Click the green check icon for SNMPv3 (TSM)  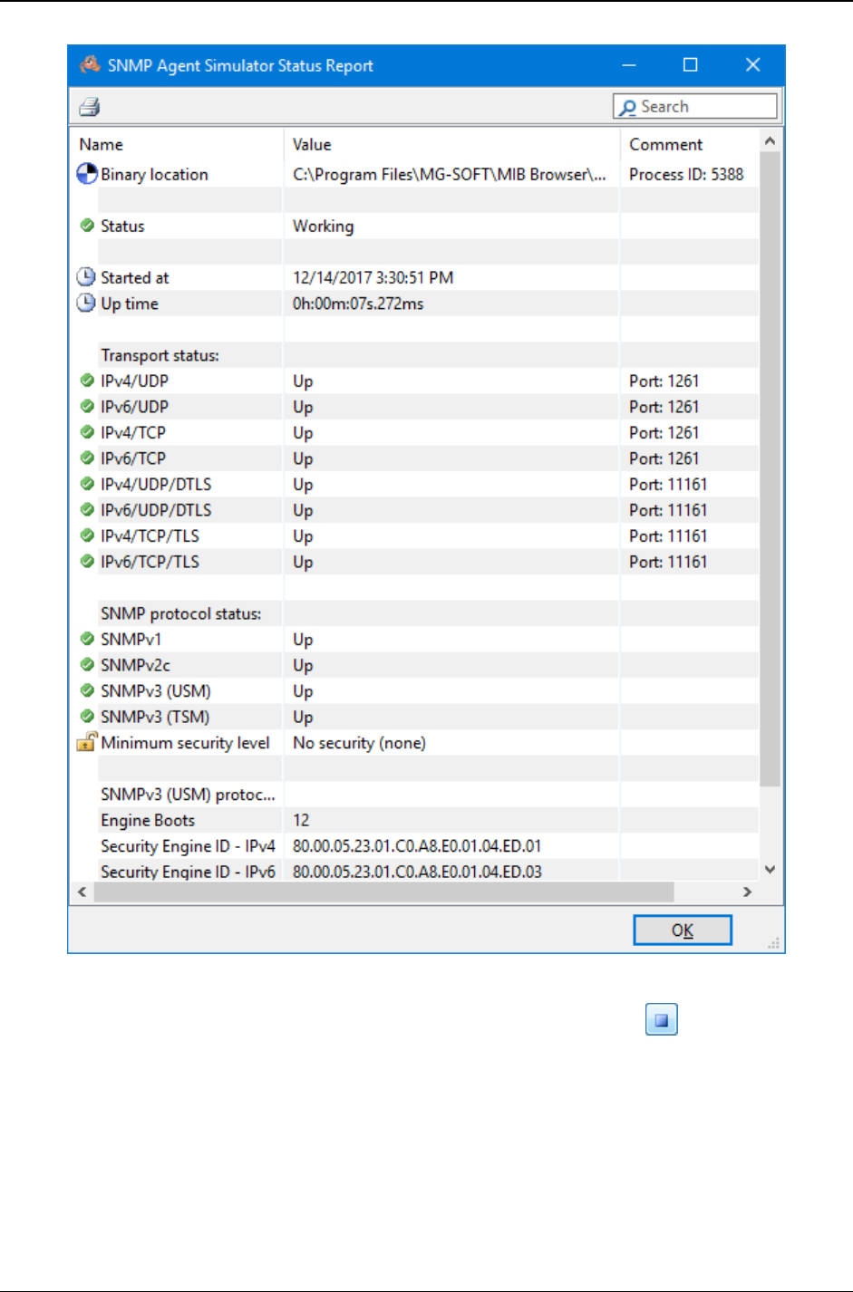click(x=87, y=716)
